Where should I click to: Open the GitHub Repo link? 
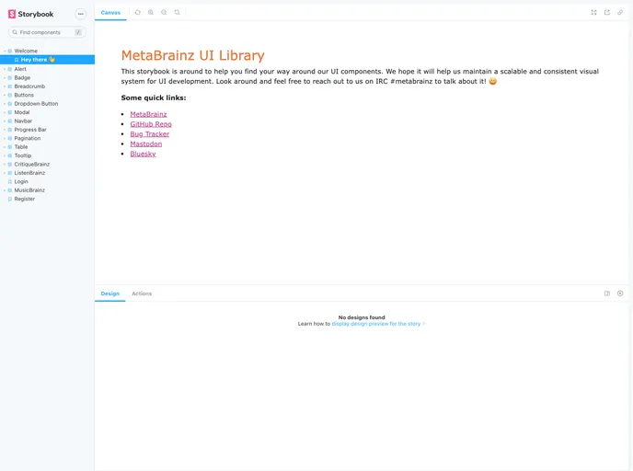tap(151, 124)
